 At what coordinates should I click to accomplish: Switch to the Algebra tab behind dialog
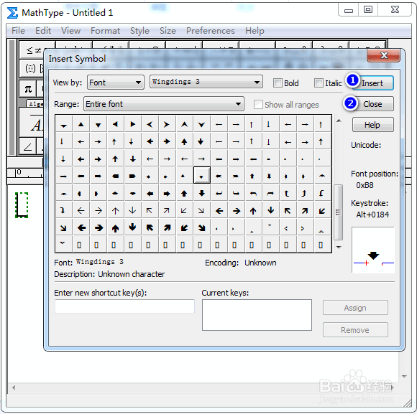click(35, 104)
